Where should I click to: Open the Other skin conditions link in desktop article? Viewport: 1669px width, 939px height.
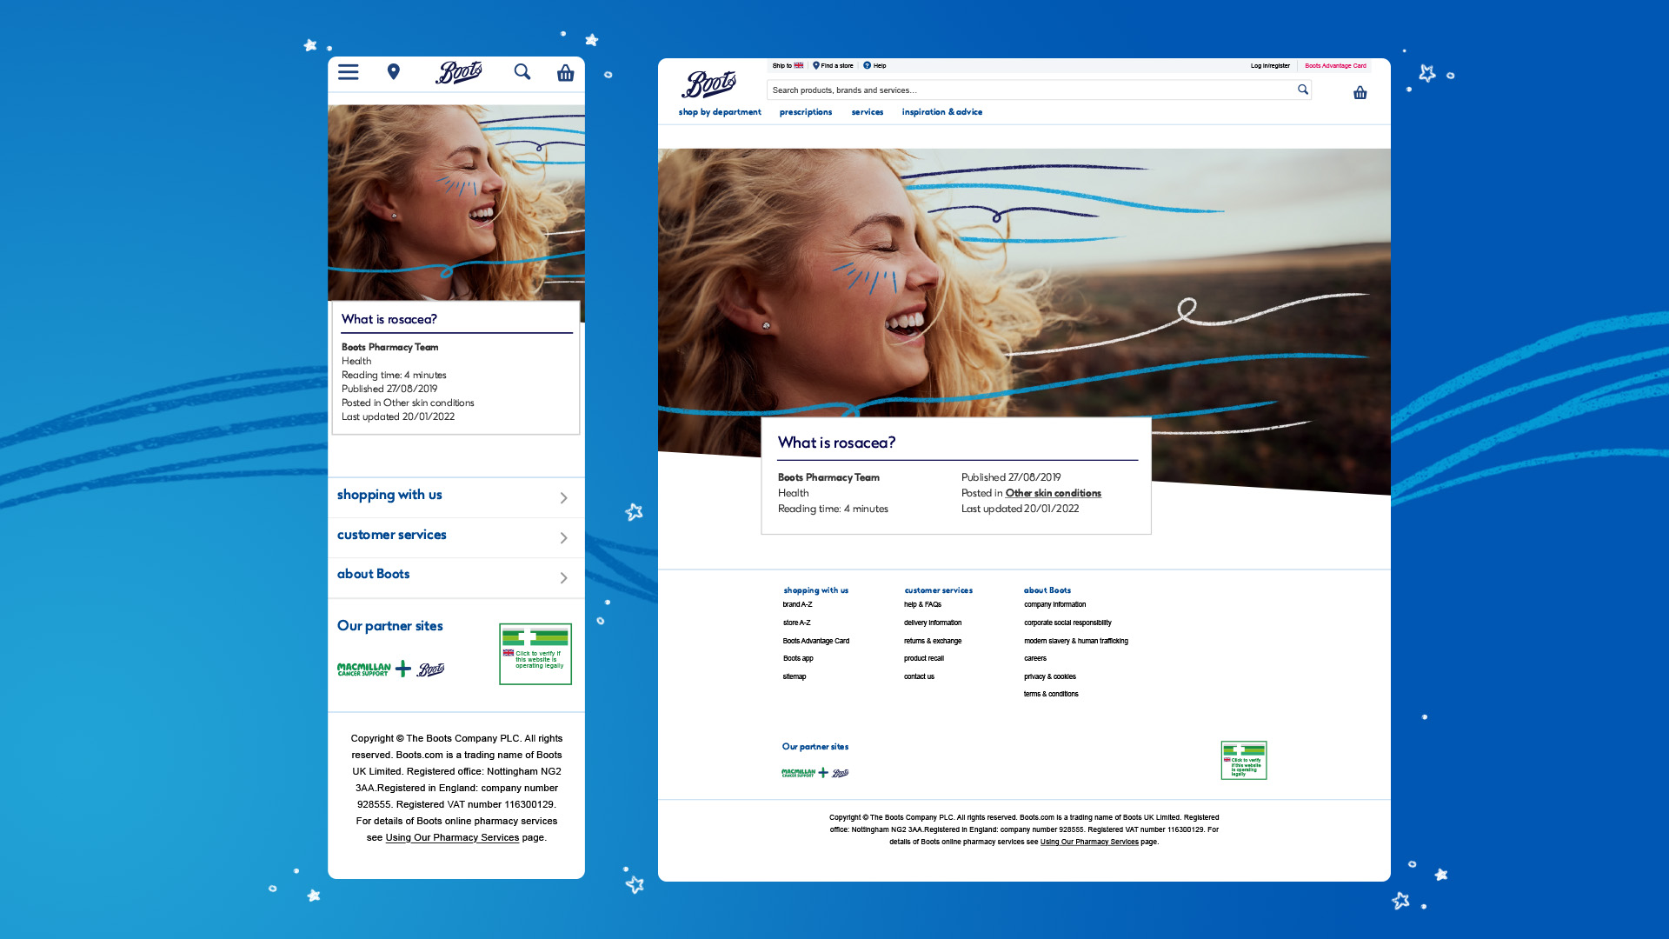(x=1054, y=493)
